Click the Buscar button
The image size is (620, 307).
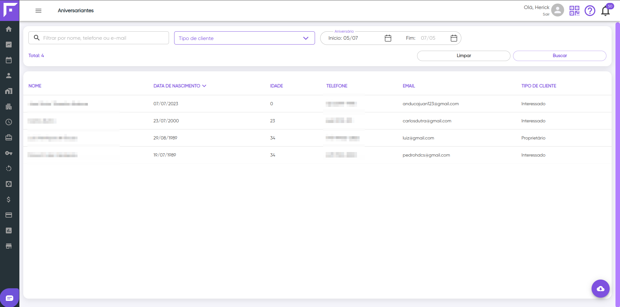point(560,56)
